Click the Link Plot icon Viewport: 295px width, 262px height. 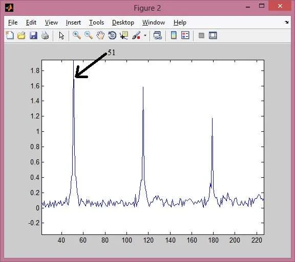157,35
